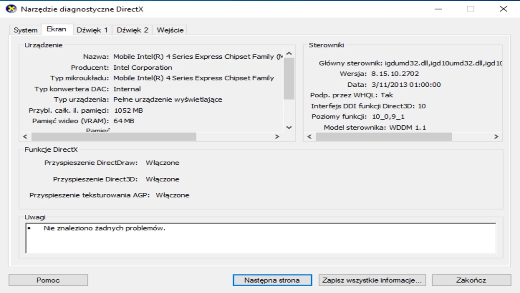The width and height of the screenshot is (520, 293).
Task: Click 'Pełne urządzenie wyświetlające' value
Action: 168,100
